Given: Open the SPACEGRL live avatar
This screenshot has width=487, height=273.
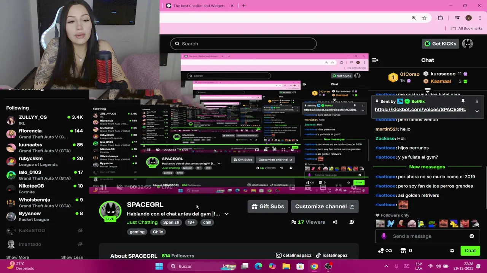Looking at the screenshot, I should coord(110,212).
